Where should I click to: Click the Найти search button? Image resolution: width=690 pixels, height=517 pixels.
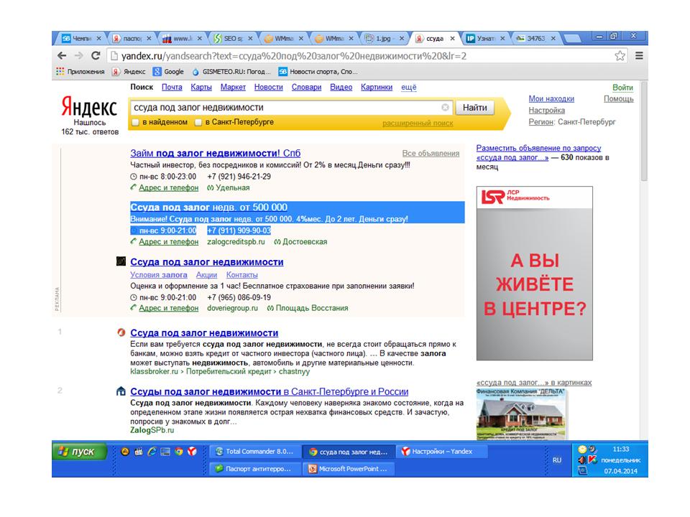(x=475, y=107)
